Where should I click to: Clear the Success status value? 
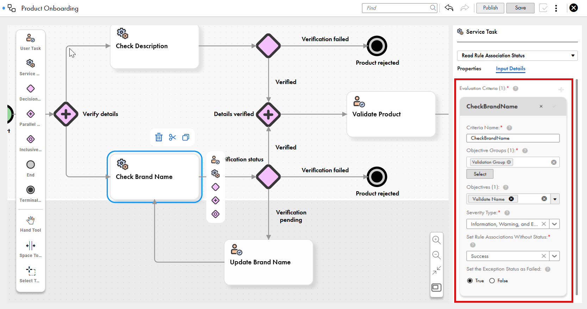pyautogui.click(x=544, y=256)
